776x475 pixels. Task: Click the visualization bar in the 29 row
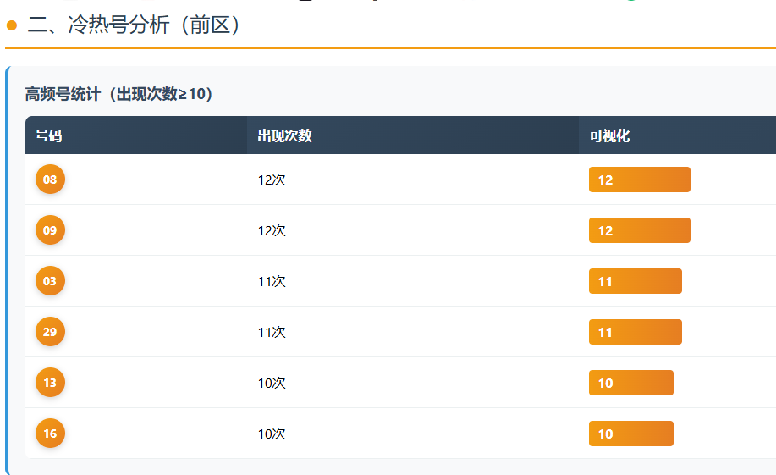click(635, 332)
